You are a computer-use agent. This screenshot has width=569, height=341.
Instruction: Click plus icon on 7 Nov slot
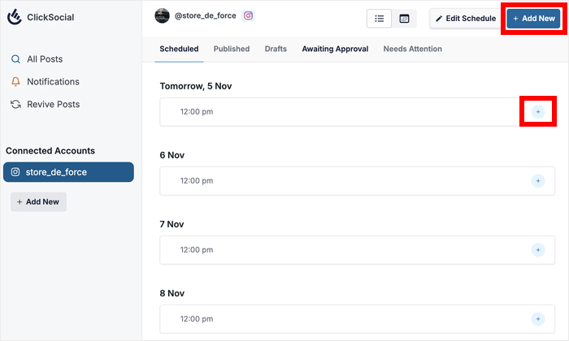point(537,250)
